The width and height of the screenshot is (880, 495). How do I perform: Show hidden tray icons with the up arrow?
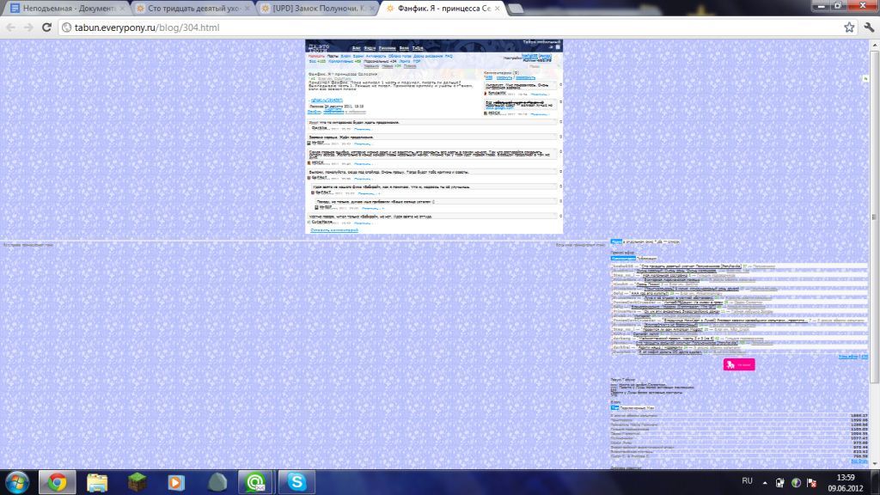[x=764, y=483]
